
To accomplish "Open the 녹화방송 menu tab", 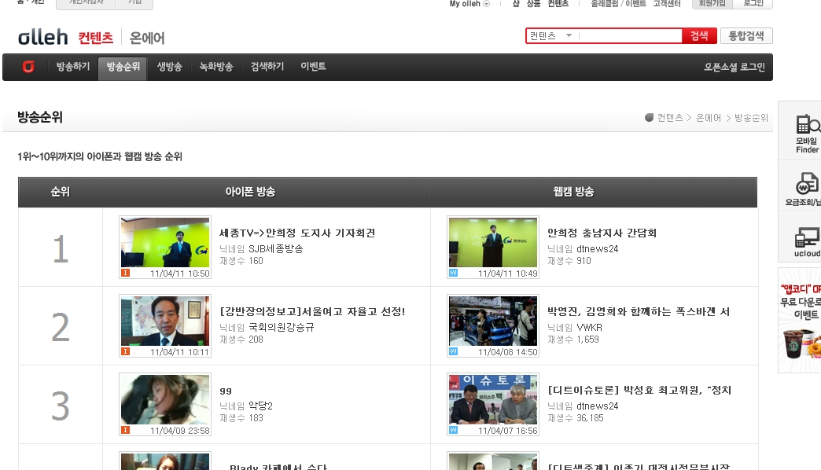I will pos(215,67).
